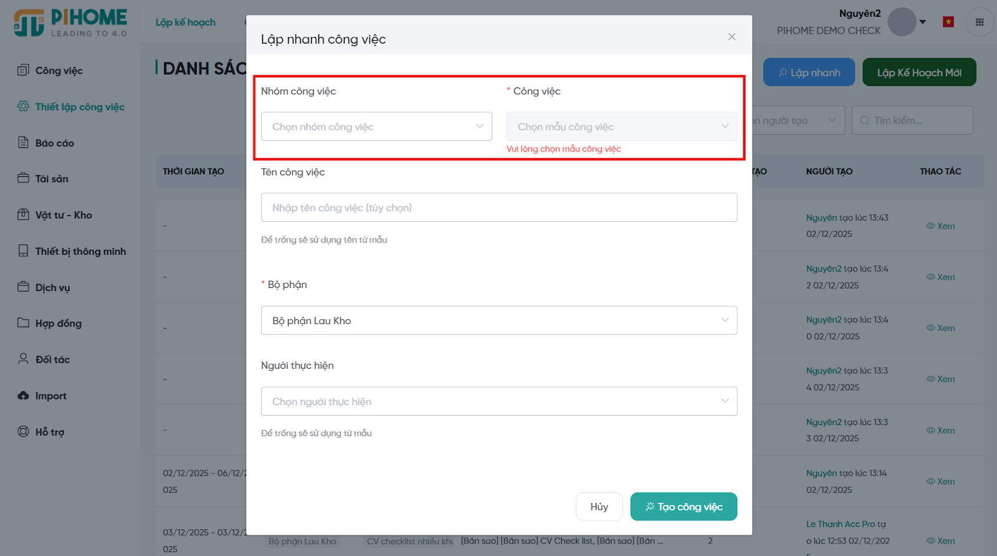Select the Hỗ trợ support menu item

click(x=49, y=431)
